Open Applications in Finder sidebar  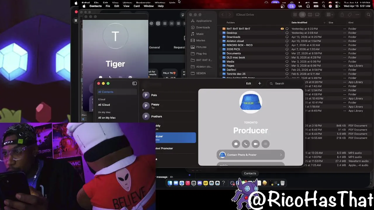point(201,21)
